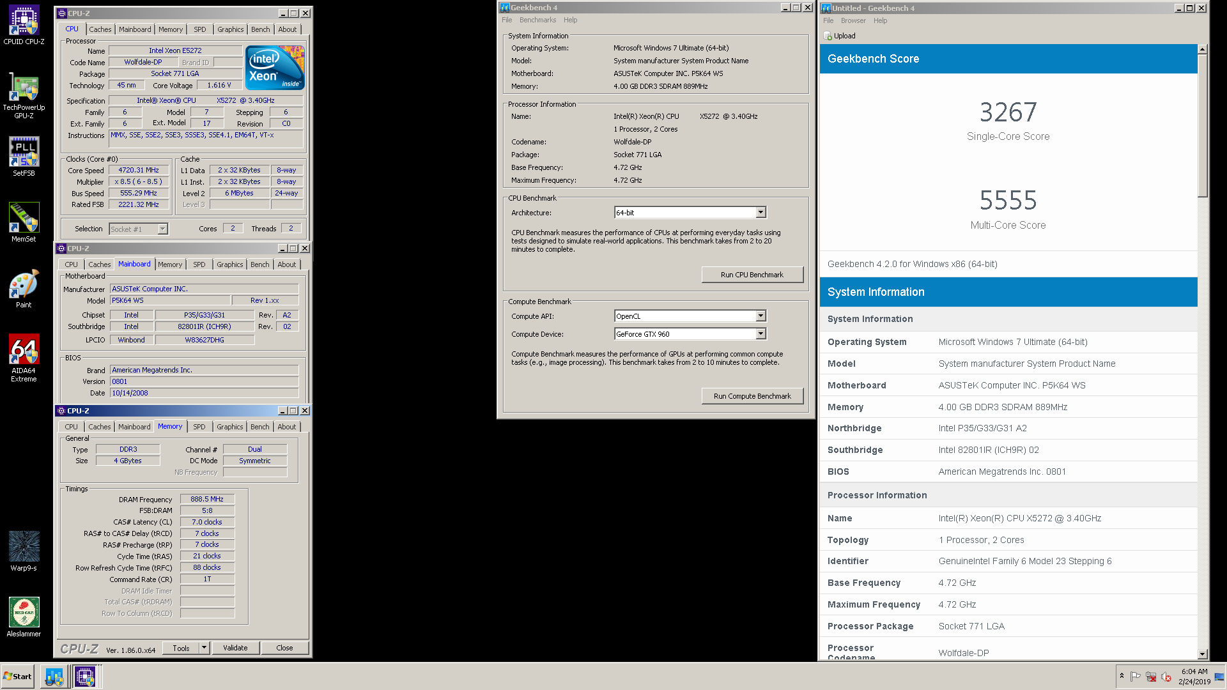The width and height of the screenshot is (1227, 690).
Task: Open the AIDA64 Extreme desktop shortcut
Action: pyautogui.click(x=24, y=358)
